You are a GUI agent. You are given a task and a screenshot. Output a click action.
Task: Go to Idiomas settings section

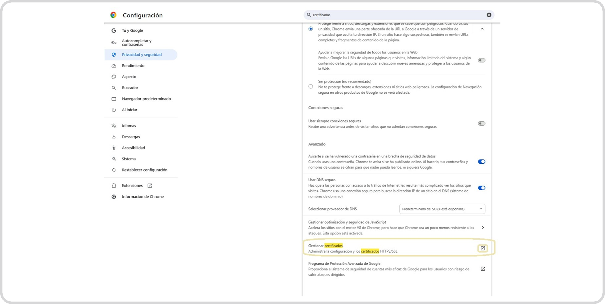point(129,126)
